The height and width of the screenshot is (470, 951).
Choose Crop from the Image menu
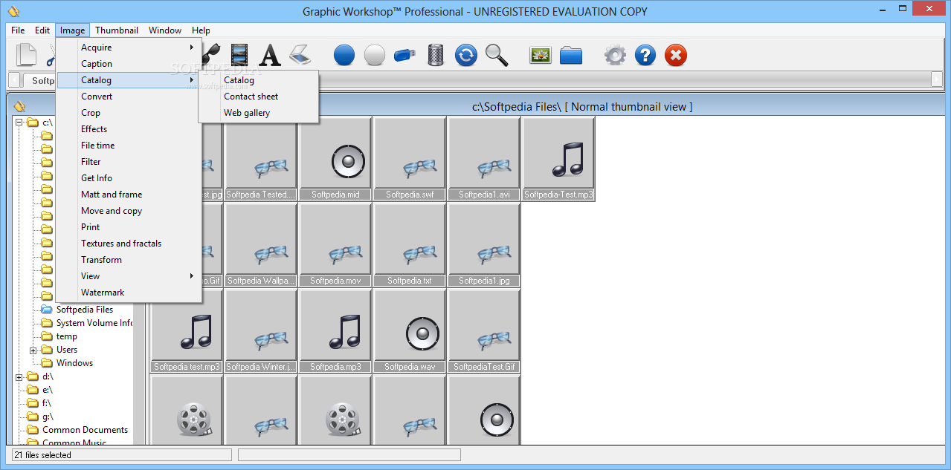coord(129,113)
